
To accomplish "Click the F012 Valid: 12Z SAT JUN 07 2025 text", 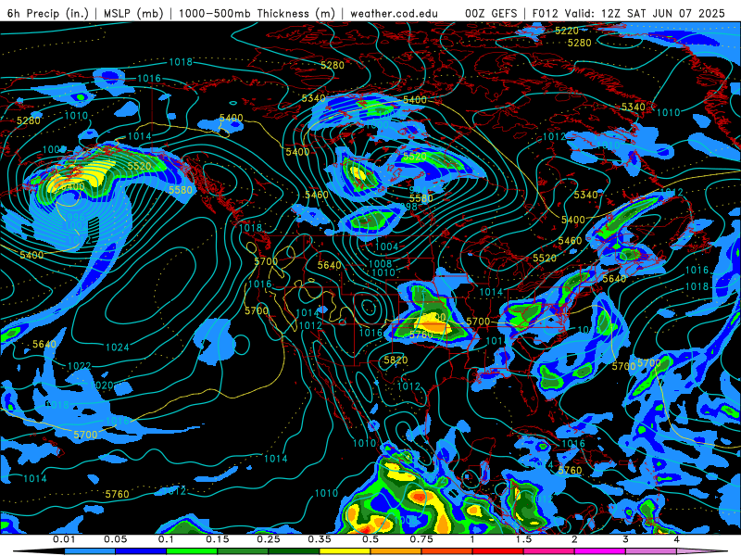I will [629, 13].
